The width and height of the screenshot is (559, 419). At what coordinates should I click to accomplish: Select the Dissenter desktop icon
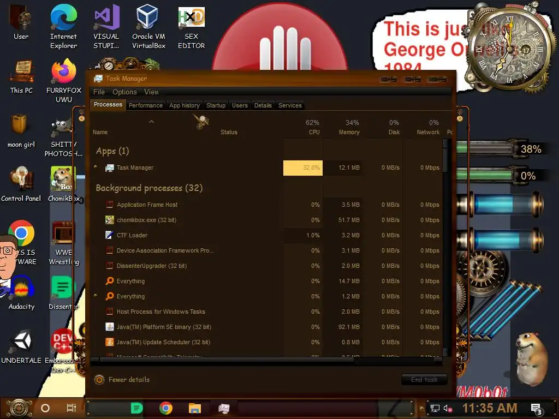coord(63,292)
